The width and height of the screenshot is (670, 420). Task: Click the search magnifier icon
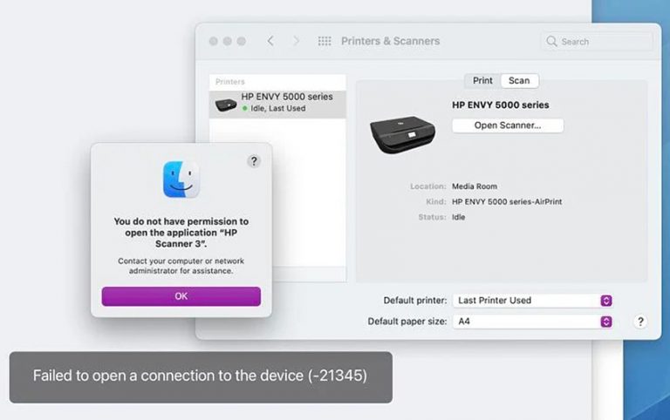tap(551, 42)
